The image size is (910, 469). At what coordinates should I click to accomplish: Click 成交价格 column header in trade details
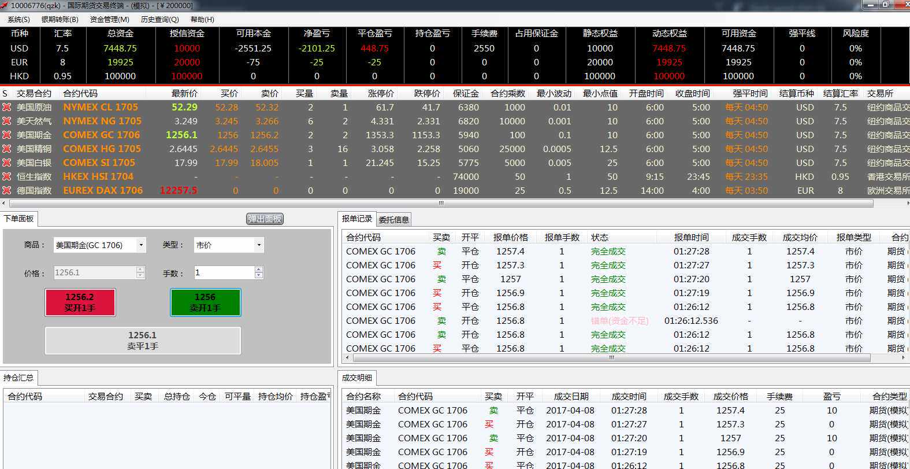(730, 396)
